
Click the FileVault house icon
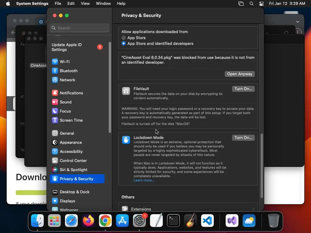[x=126, y=91]
